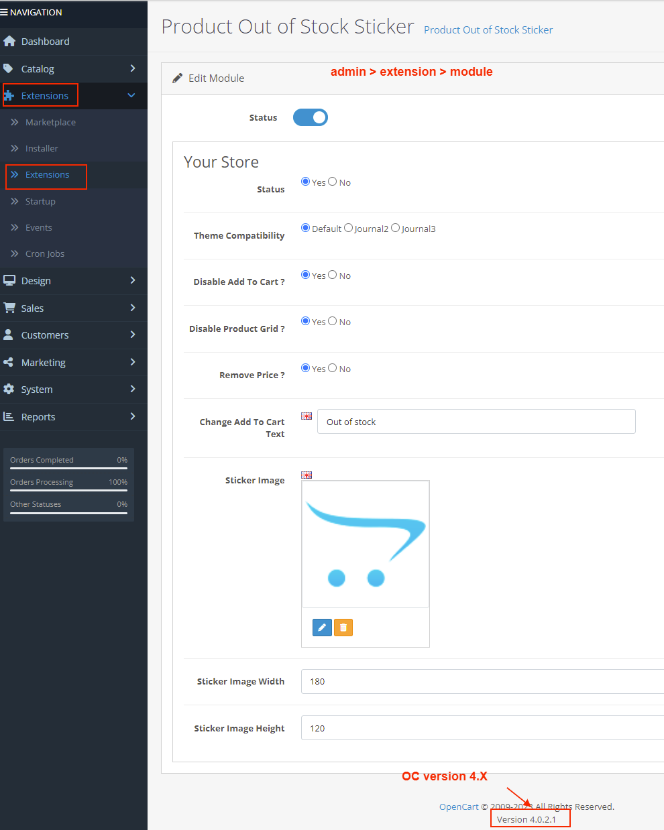Collapse the Extensions menu chevron
Image resolution: width=664 pixels, height=830 pixels.
[131, 96]
